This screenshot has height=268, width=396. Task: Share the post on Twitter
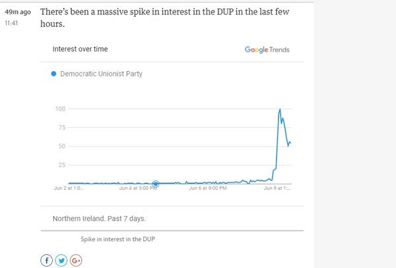[x=61, y=260]
